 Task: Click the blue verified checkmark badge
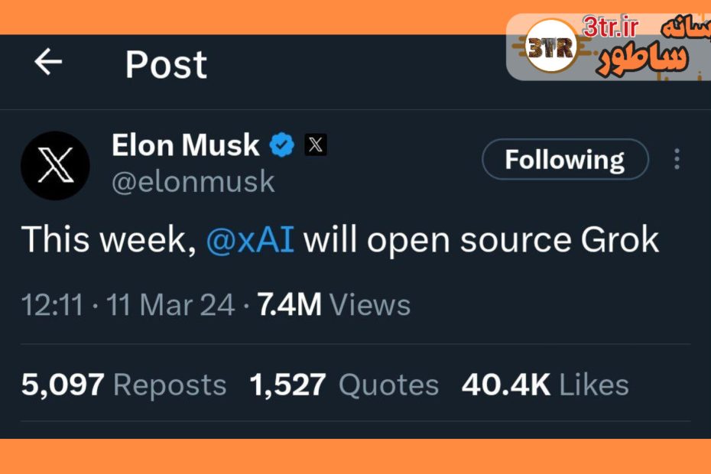[283, 144]
